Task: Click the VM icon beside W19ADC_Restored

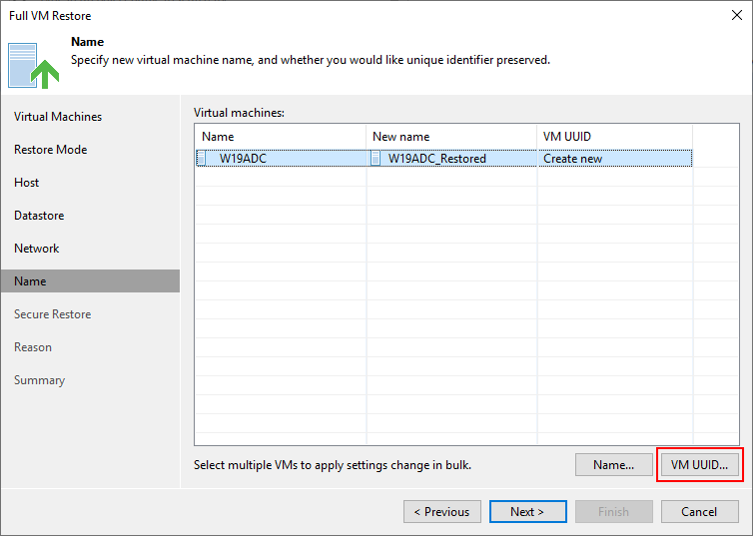Action: click(x=376, y=158)
